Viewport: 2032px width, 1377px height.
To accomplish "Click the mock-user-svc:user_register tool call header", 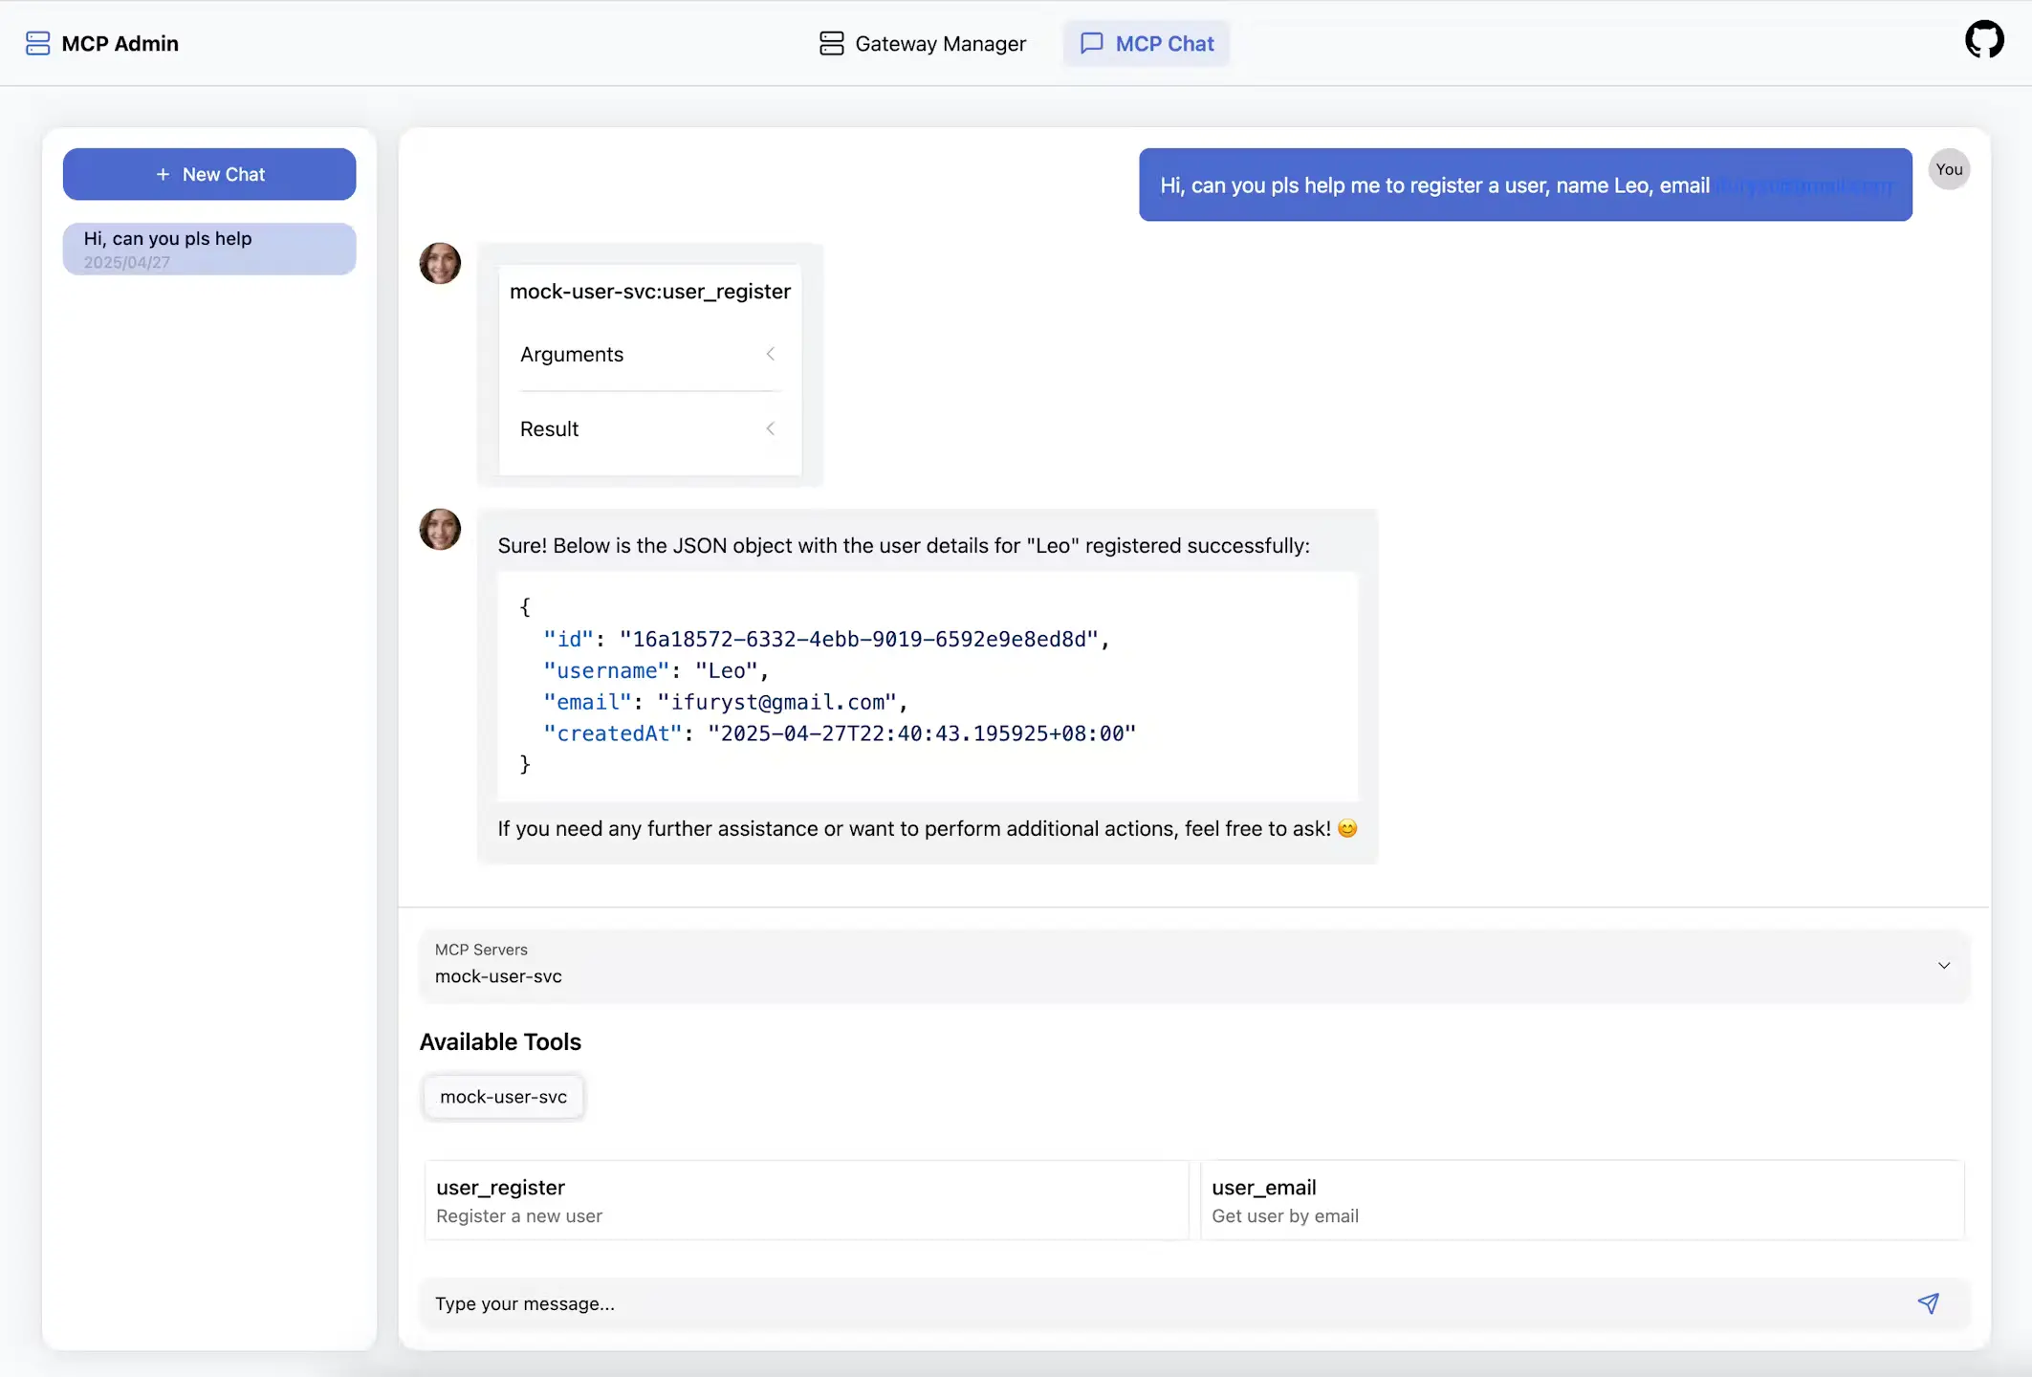I will 650,292.
